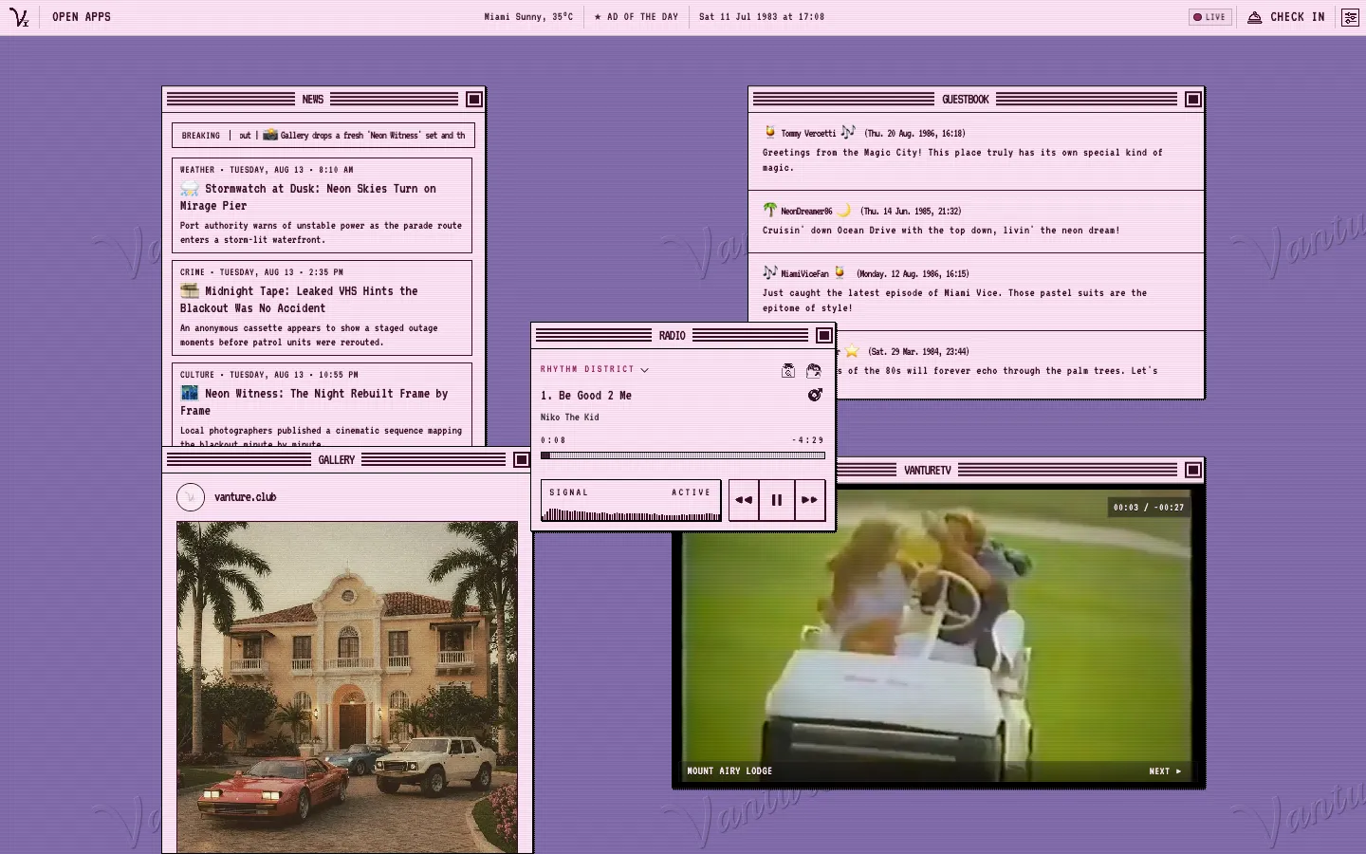Open the Neon Witness culture story

tap(322, 405)
